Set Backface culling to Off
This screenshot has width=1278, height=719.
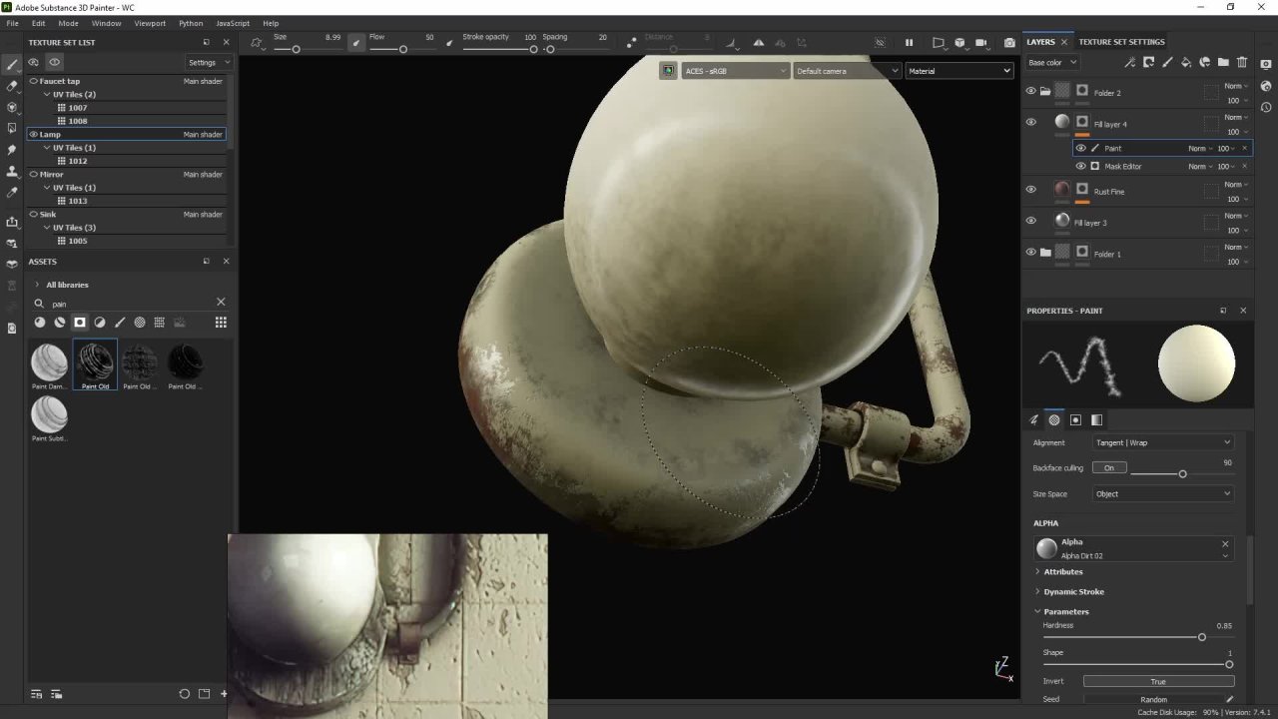pos(1108,467)
